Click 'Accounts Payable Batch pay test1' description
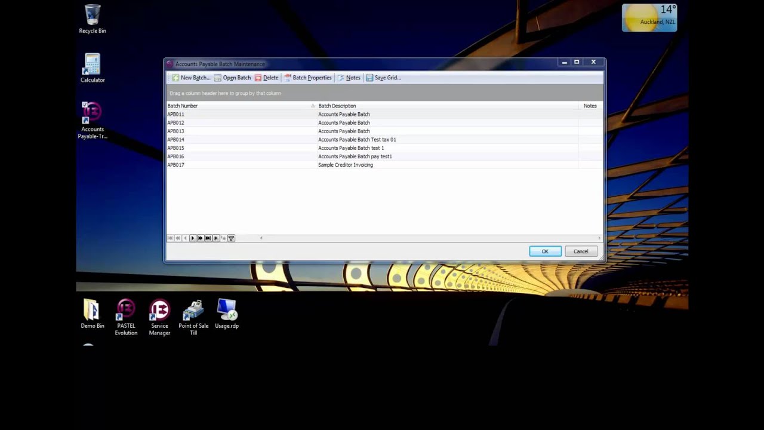Screen dimensions: 764x430 click(x=355, y=156)
